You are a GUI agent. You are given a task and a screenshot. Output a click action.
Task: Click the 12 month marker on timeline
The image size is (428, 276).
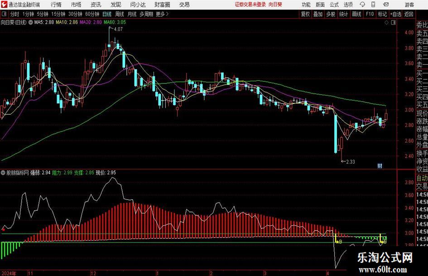[x=93, y=273]
